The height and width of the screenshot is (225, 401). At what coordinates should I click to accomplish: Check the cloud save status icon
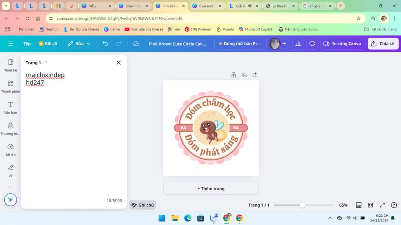coord(136,44)
